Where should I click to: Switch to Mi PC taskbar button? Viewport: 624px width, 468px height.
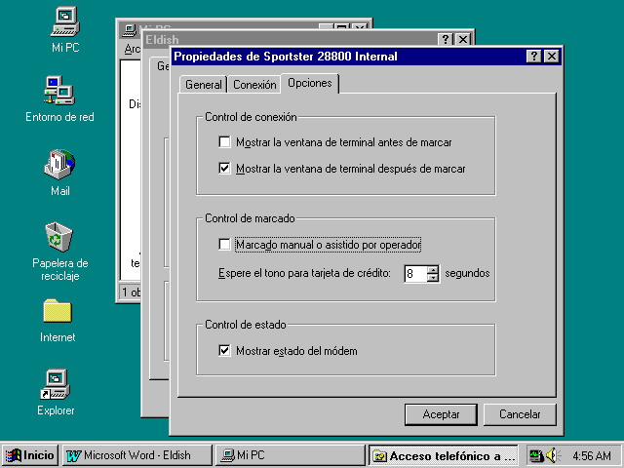[x=291, y=455]
